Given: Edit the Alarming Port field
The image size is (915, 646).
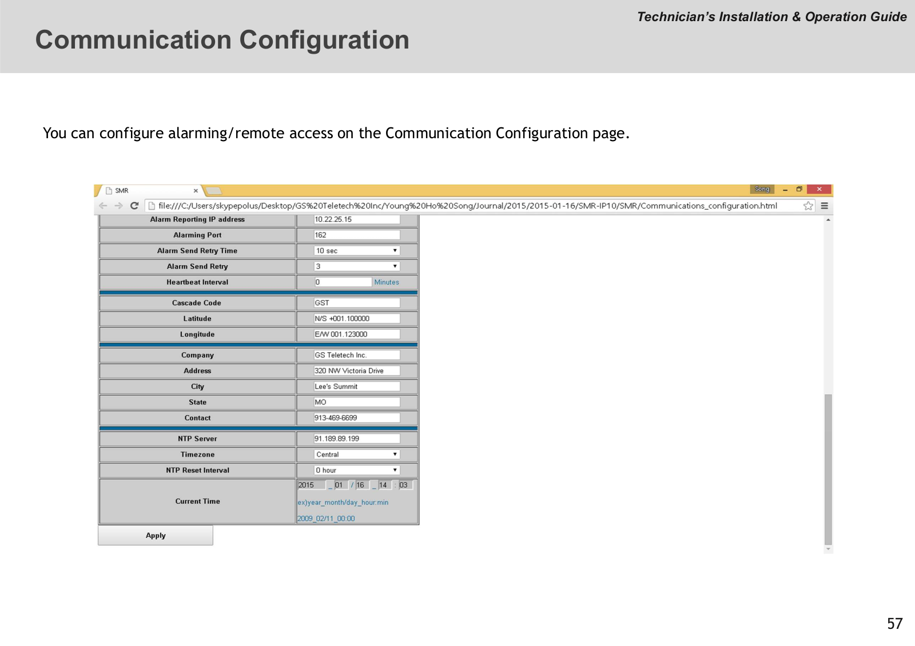Looking at the screenshot, I should coord(357,235).
